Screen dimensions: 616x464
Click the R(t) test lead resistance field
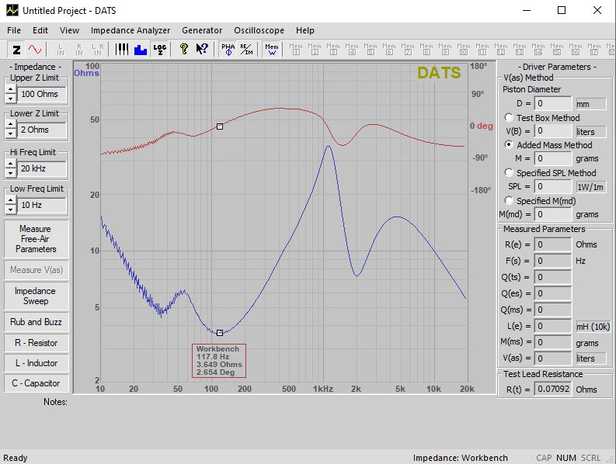coord(553,389)
